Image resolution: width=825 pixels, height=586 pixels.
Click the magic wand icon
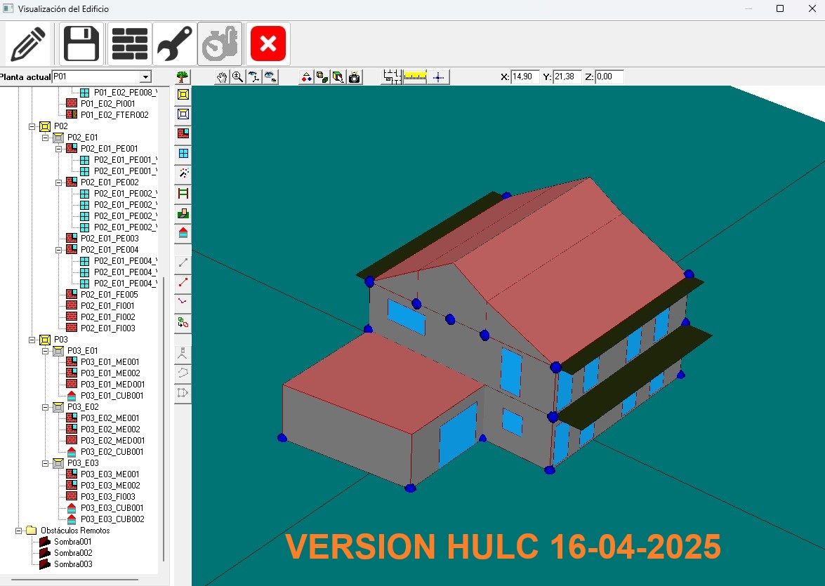pyautogui.click(x=183, y=173)
